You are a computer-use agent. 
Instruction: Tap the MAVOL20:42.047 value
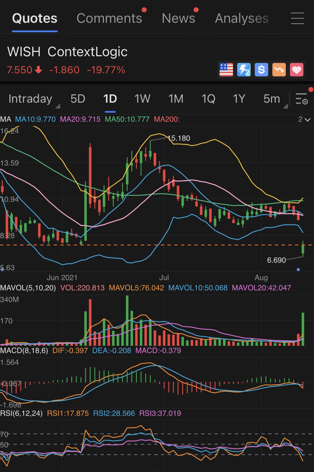(261, 288)
